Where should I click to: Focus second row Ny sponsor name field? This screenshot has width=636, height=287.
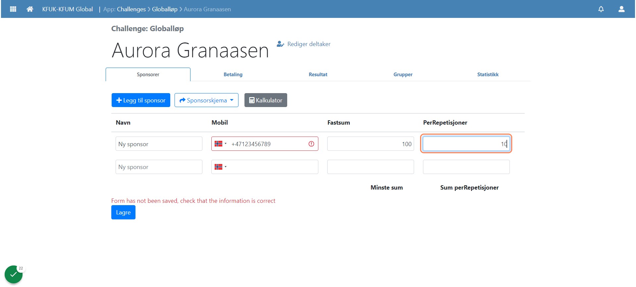(159, 167)
